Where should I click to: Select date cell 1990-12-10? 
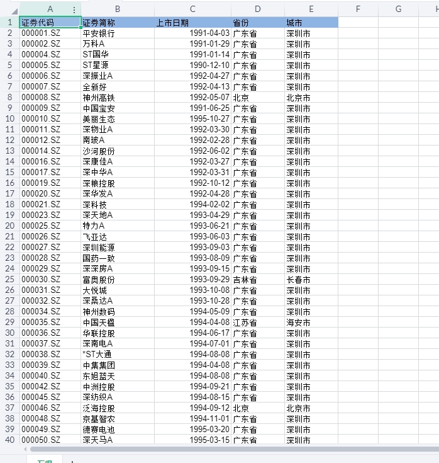tap(193, 65)
